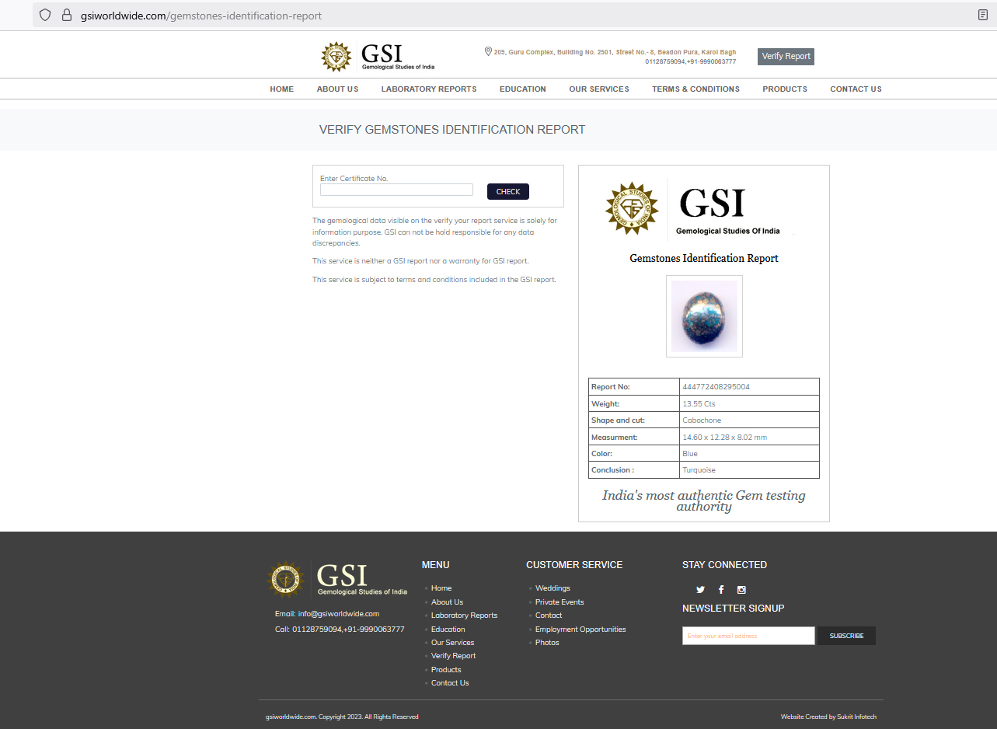This screenshot has height=729, width=997.
Task: Focus the newsletter email address field
Action: (748, 636)
